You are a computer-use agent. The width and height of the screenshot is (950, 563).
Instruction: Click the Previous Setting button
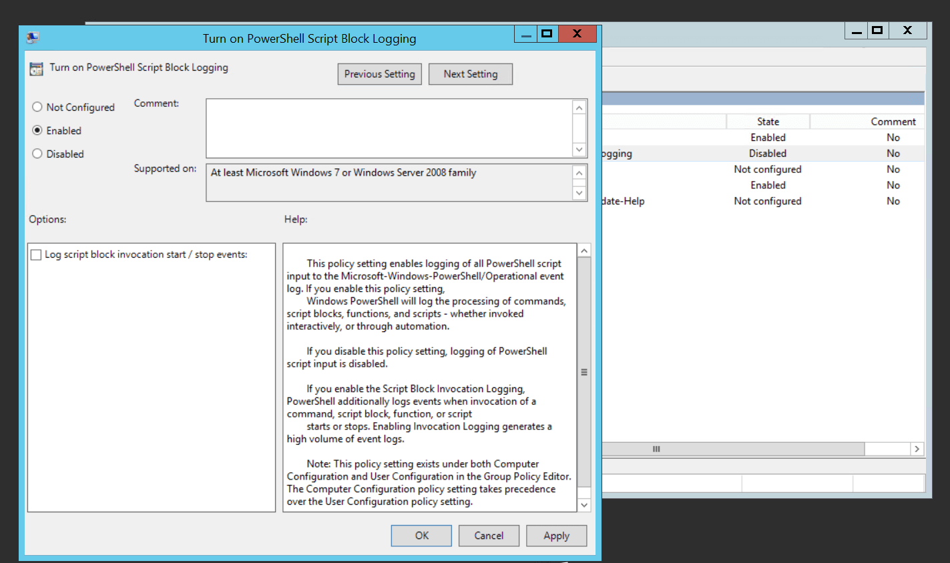coord(379,73)
